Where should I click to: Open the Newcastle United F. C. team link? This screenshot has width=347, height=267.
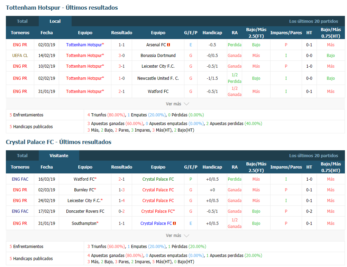point(158,78)
